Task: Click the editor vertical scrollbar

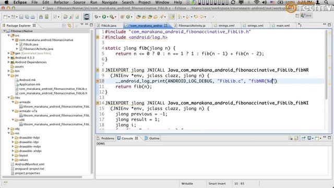Action: click(326, 65)
